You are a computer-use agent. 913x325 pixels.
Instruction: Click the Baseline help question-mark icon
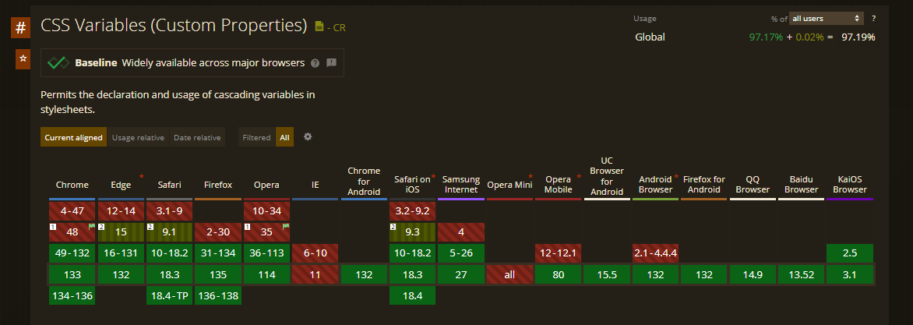315,63
